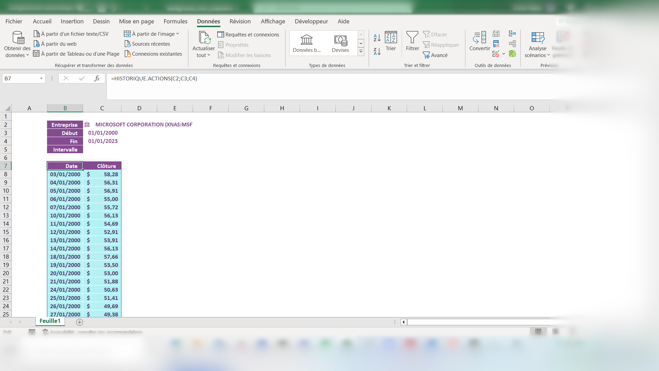
Task: Open Connexions existantes
Action: (153, 54)
